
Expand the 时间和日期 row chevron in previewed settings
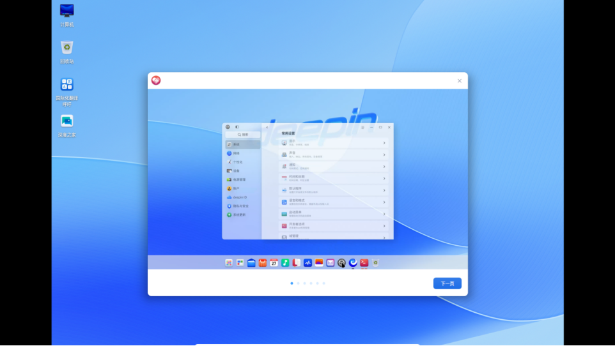tap(384, 178)
